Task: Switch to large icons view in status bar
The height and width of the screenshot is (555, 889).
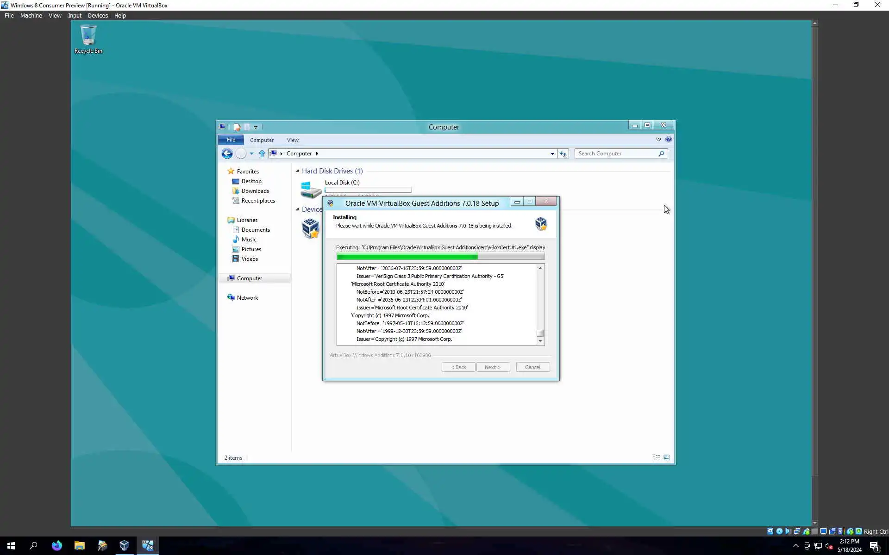Action: (667, 457)
